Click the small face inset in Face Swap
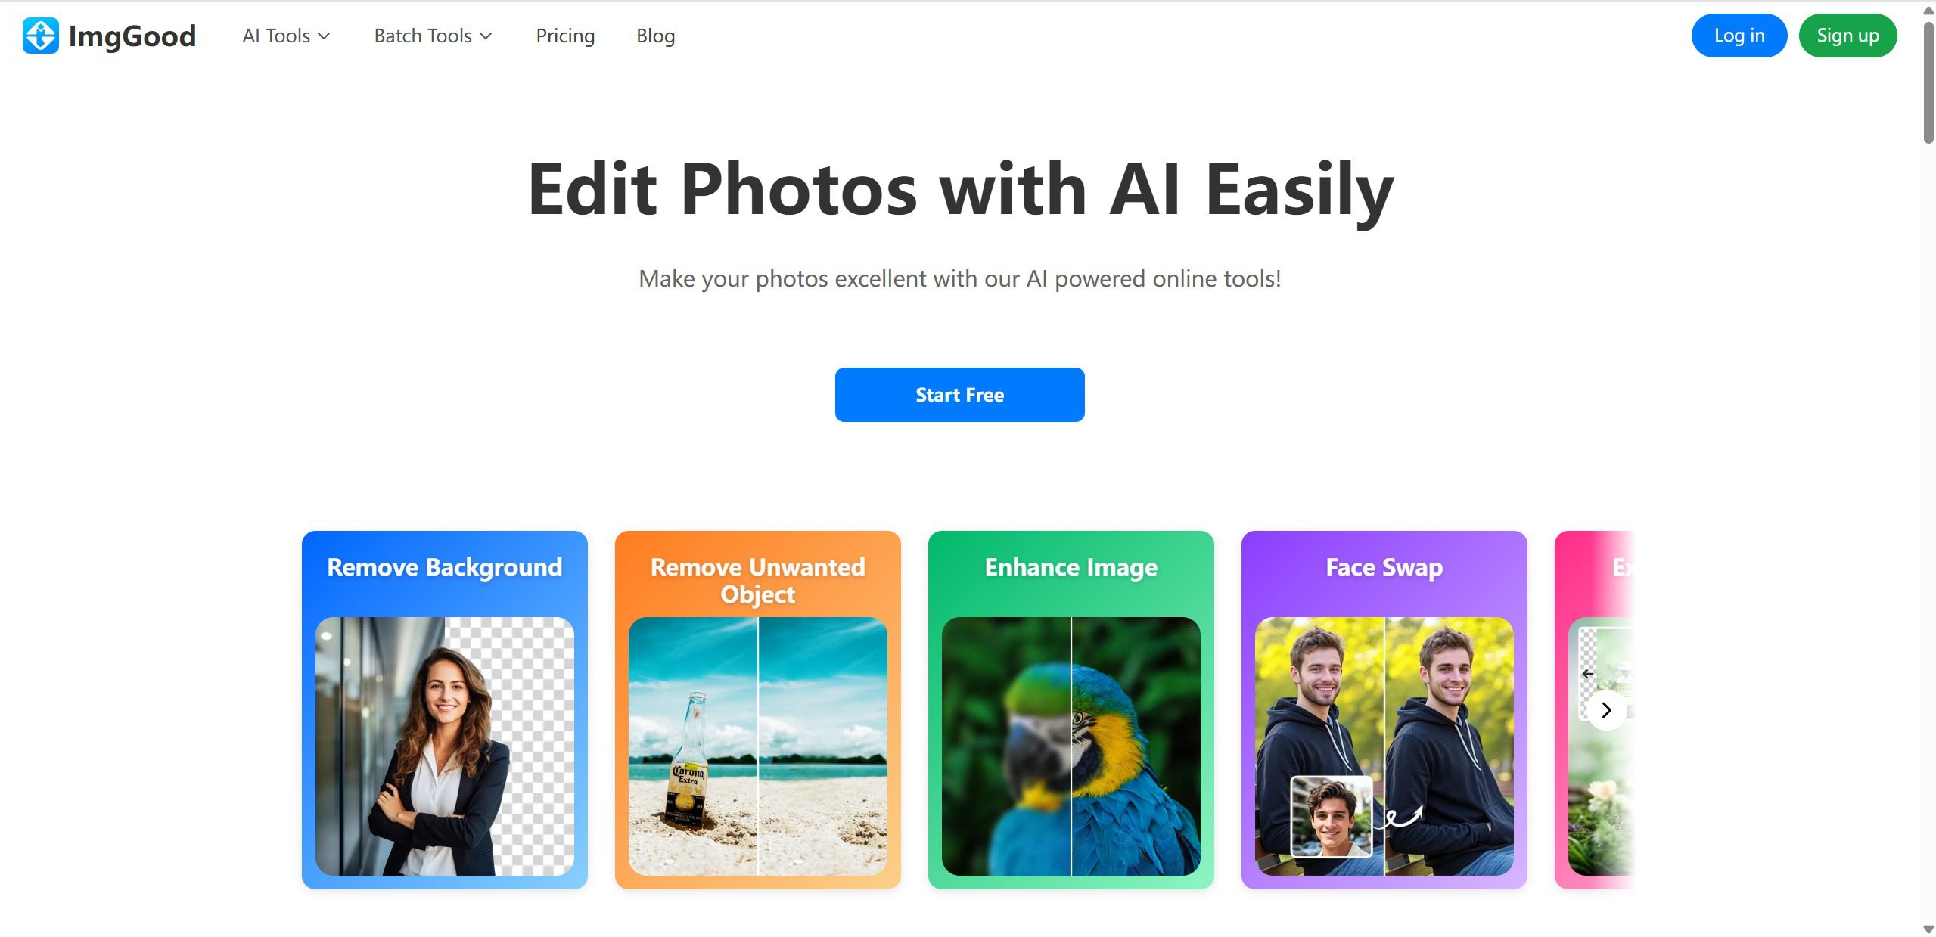The image size is (1936, 937). tap(1332, 817)
